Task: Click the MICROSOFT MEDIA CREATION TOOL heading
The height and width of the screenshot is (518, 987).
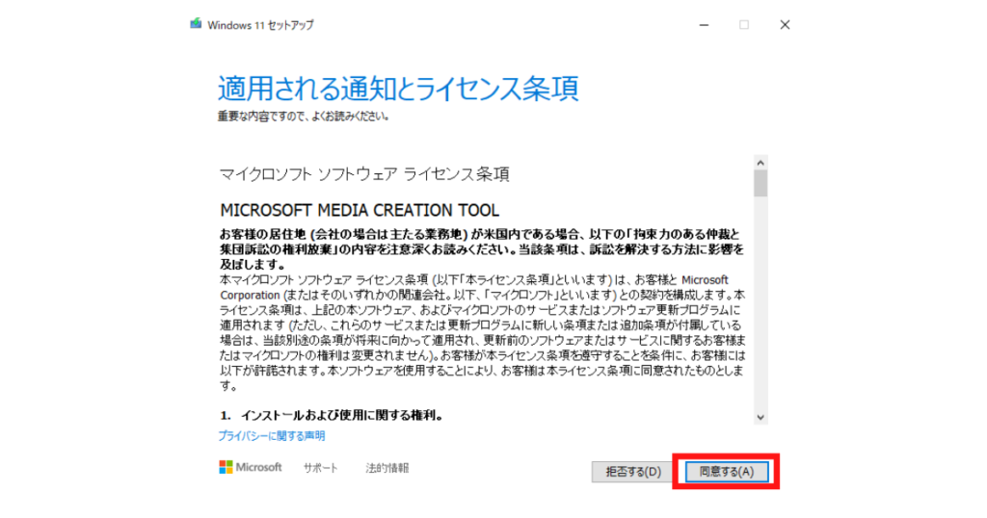Action: click(x=360, y=210)
